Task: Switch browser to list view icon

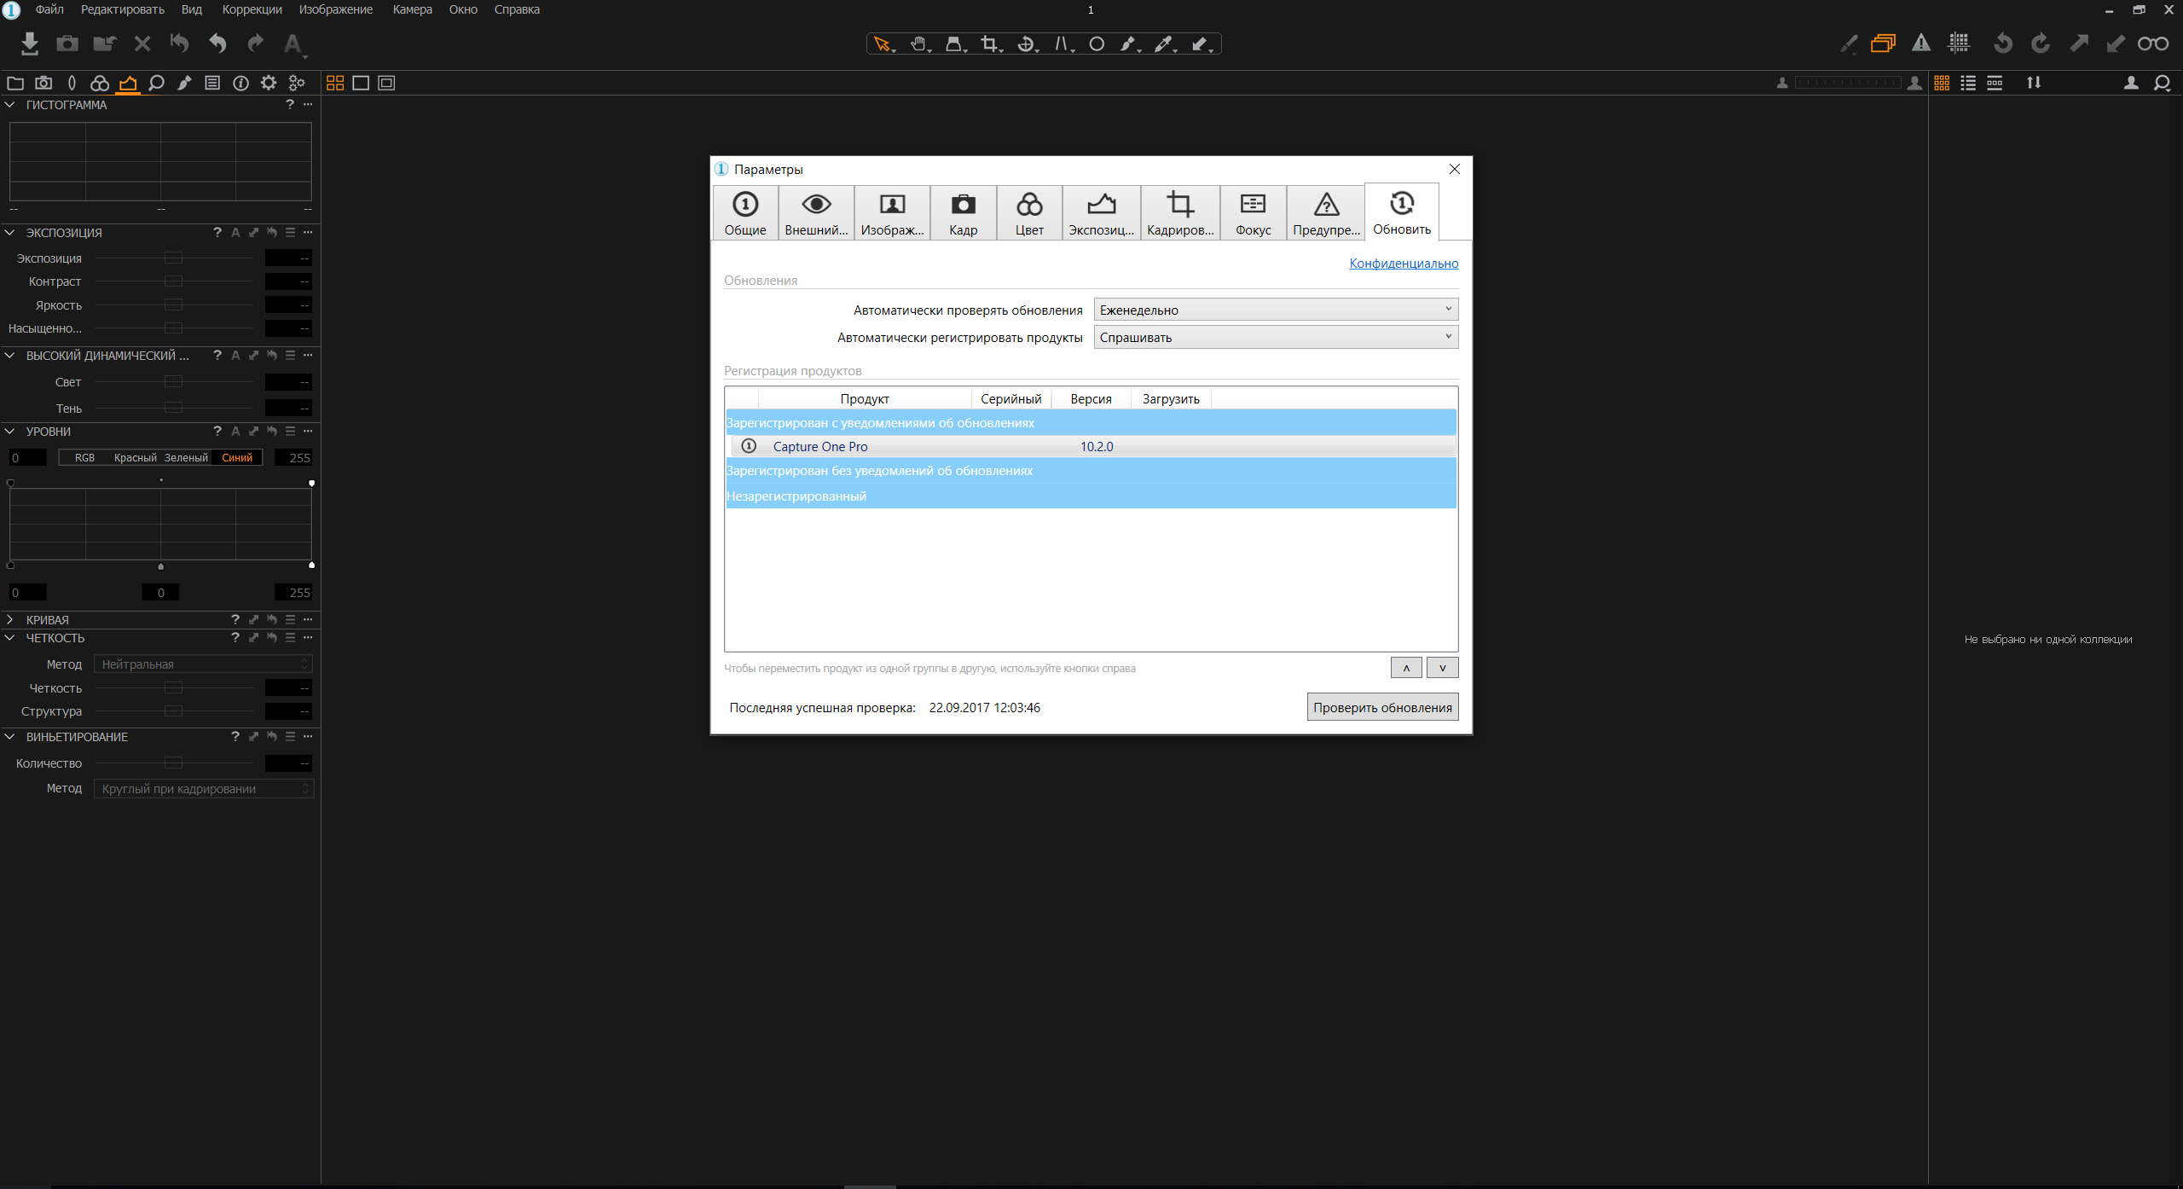Action: (1968, 83)
